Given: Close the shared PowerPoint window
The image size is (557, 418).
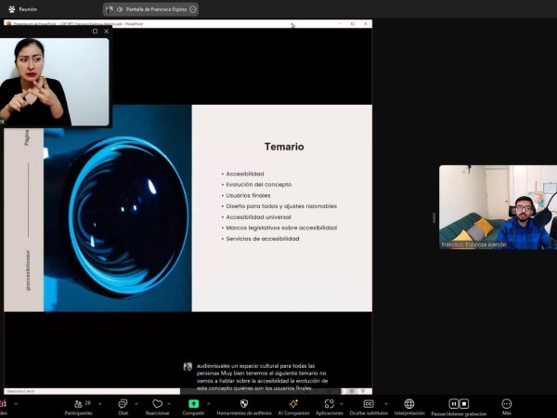Looking at the screenshot, I should [366, 24].
